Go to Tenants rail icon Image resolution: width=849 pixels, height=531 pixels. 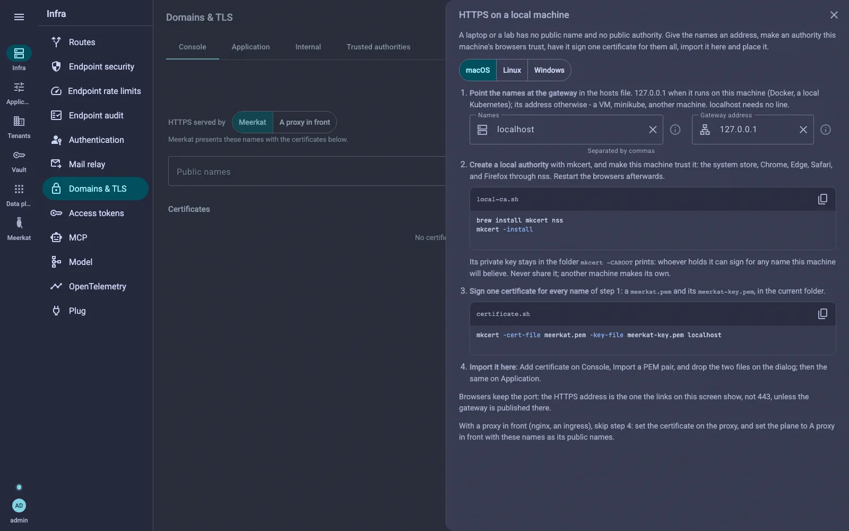(19, 121)
